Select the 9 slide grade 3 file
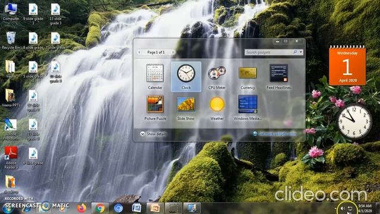 [33, 14]
